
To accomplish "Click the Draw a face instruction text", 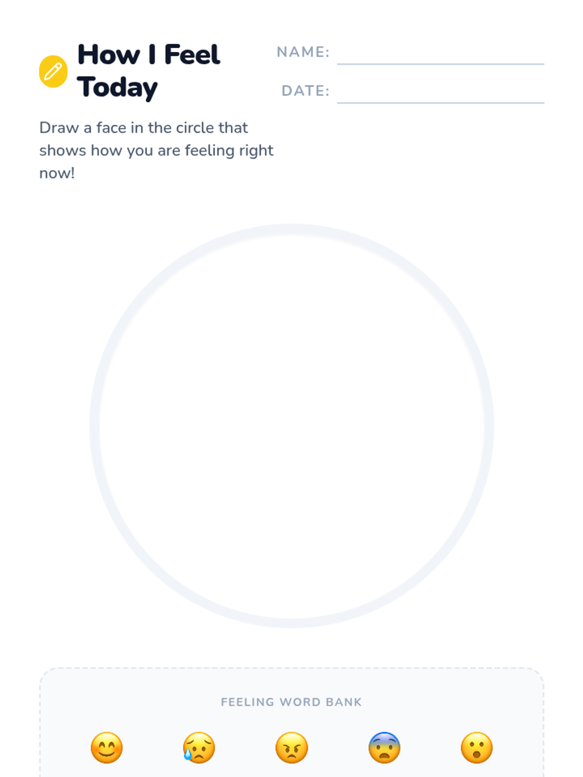I will [x=156, y=150].
